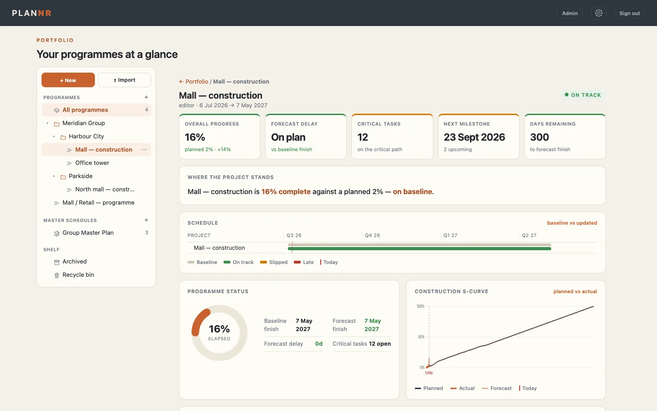The height and width of the screenshot is (411, 657).
Task: Select the Harbour City folder icon
Action: coord(63,137)
